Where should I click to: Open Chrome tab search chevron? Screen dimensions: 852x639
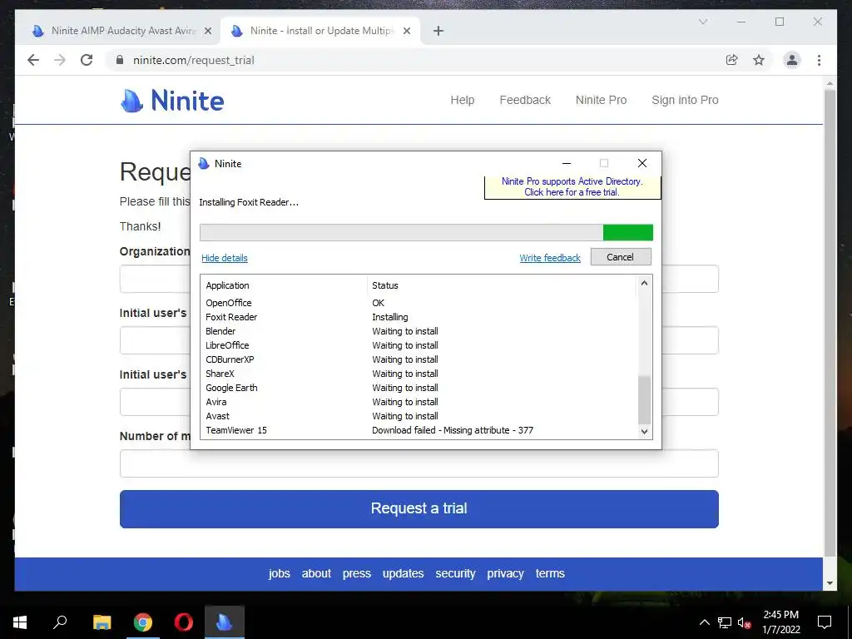point(702,22)
